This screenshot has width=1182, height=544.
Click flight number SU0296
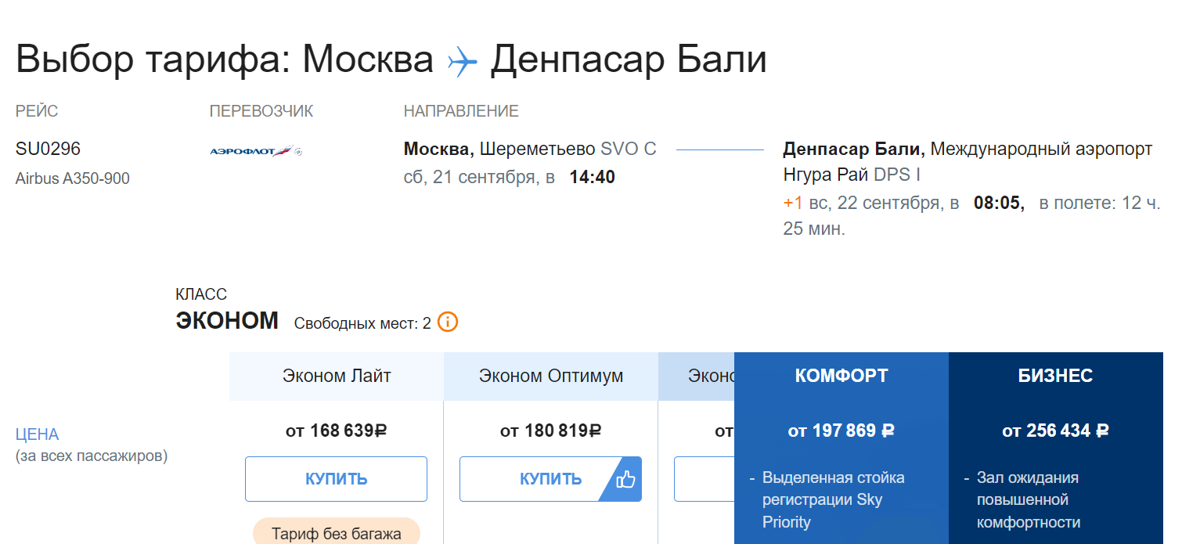pyautogui.click(x=48, y=149)
